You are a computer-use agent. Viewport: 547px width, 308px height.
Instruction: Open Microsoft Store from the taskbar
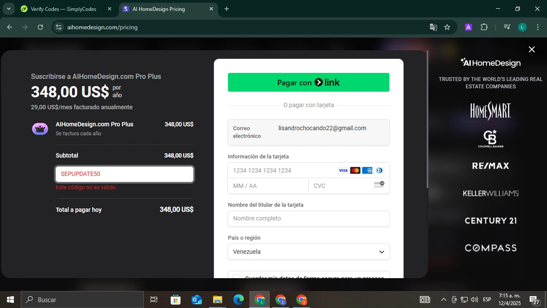[176, 300]
